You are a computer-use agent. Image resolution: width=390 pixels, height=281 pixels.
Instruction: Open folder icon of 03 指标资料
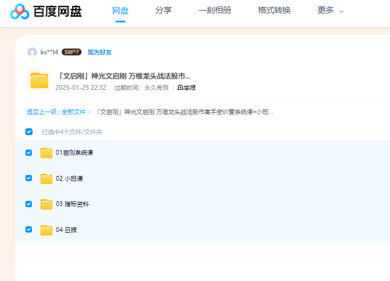46,204
